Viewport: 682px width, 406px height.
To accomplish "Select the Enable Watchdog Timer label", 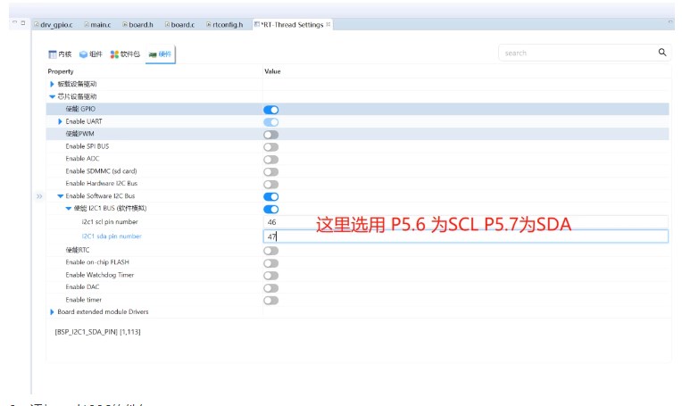I will (x=100, y=275).
